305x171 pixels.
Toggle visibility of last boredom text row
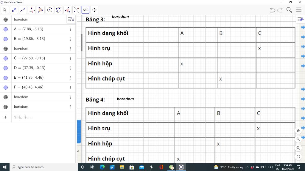click(x=6, y=107)
